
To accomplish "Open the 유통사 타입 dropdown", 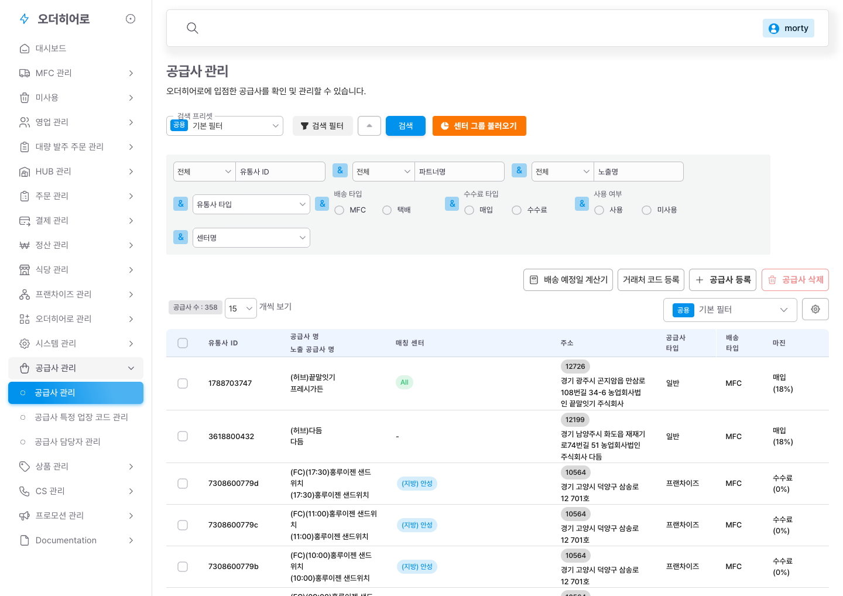I will [x=251, y=204].
